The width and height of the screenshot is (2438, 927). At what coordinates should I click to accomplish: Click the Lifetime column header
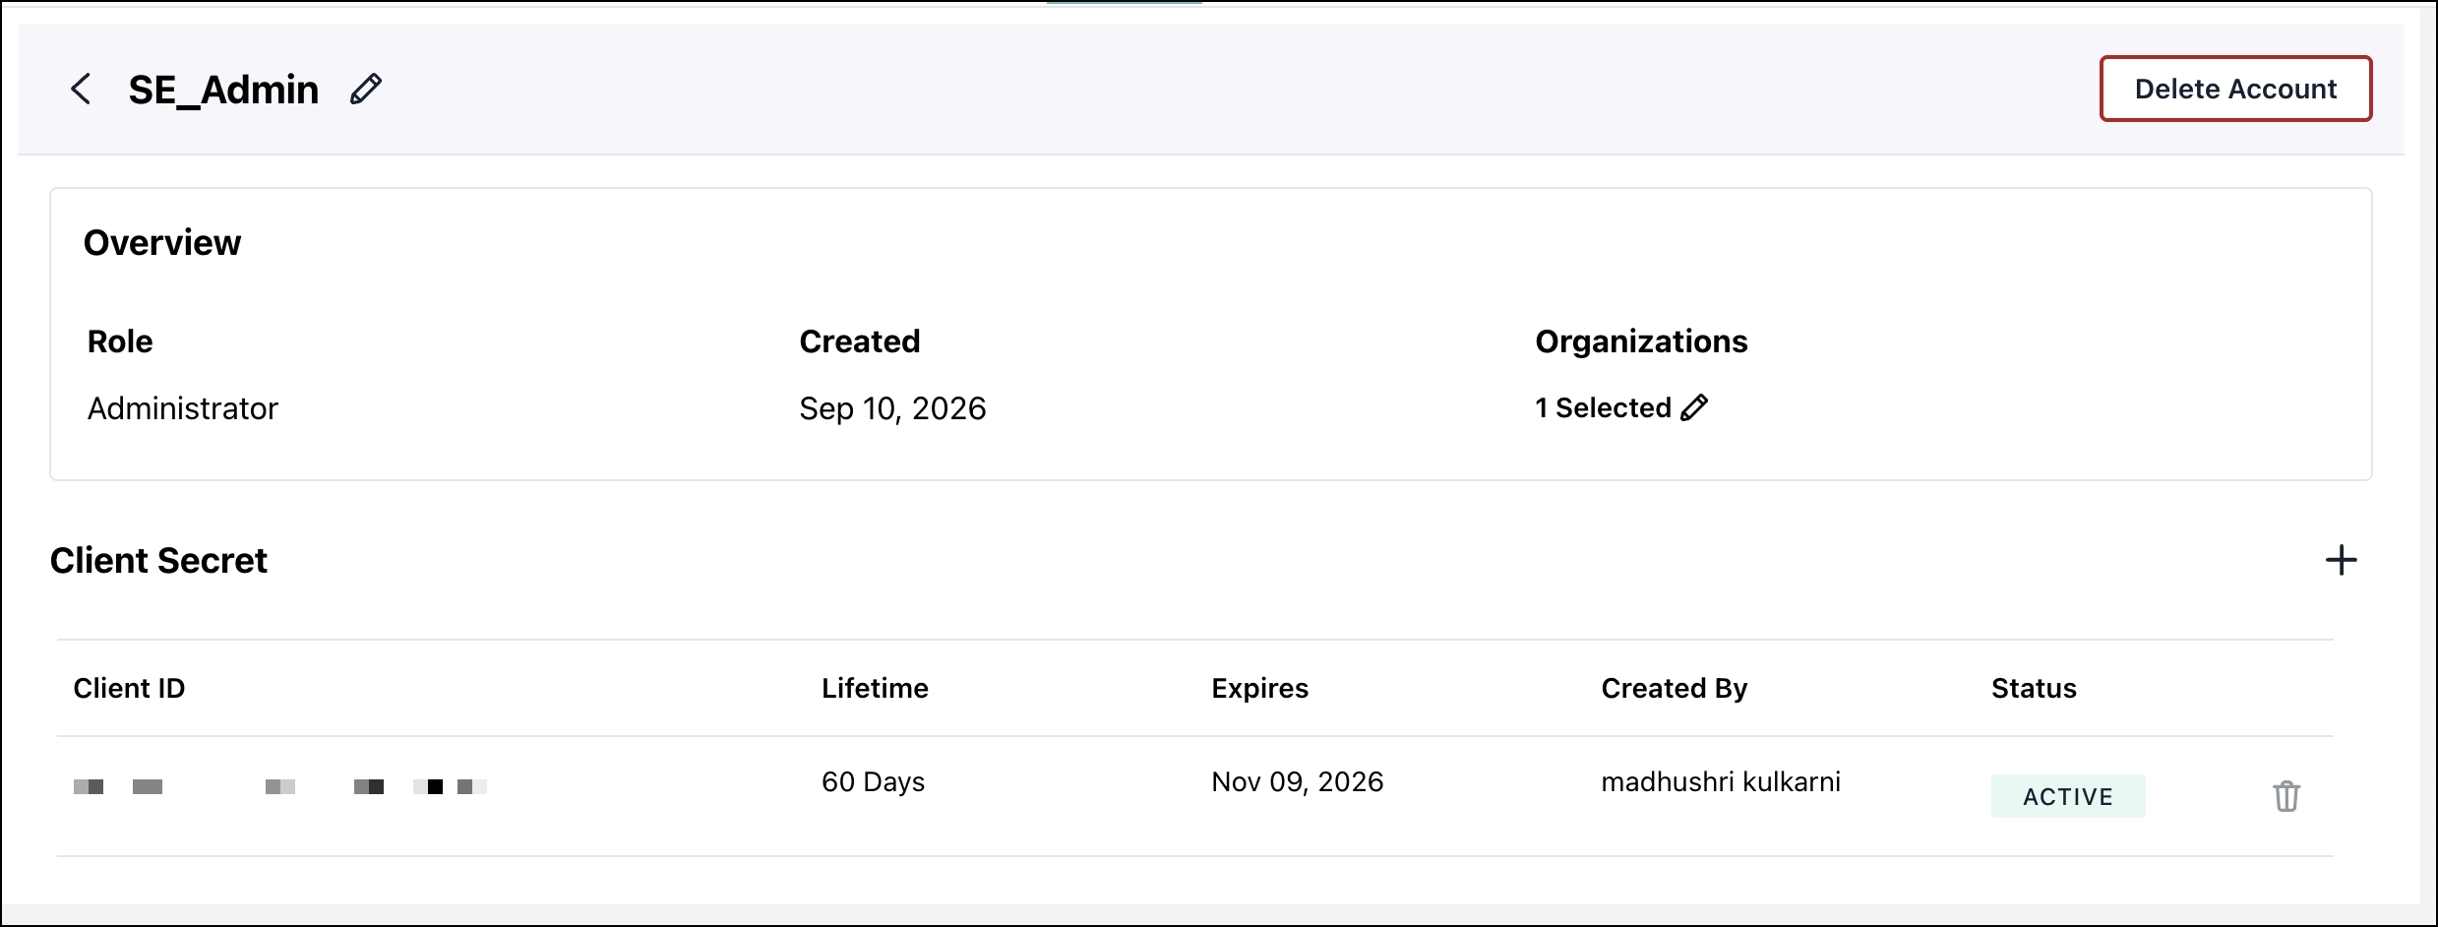click(x=875, y=688)
